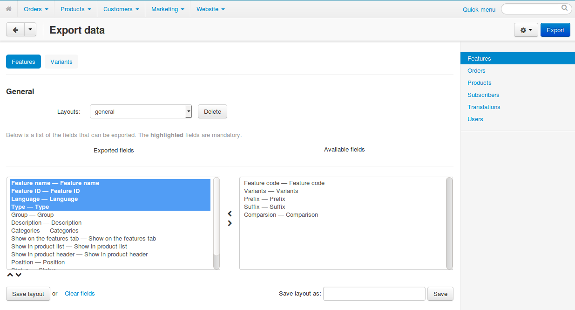The image size is (575, 310).
Task: Select 'Group — Group' in exported fields
Action: point(110,215)
